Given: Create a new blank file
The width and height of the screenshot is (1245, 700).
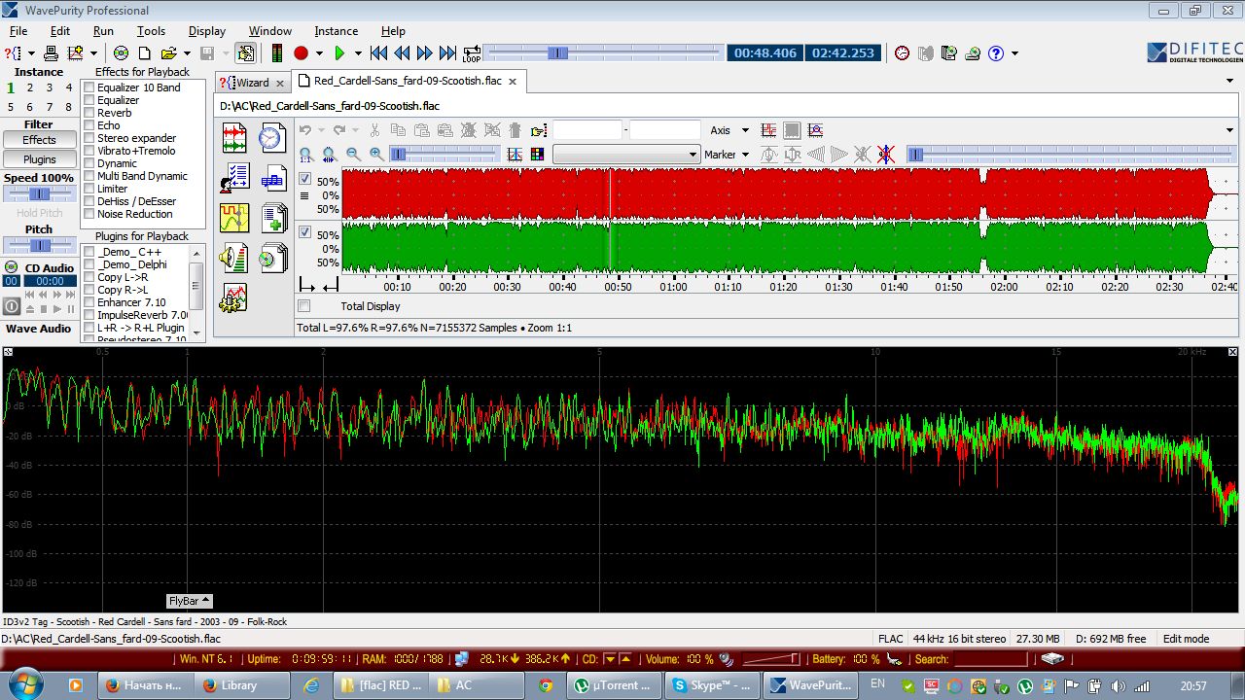Looking at the screenshot, I should pos(144,53).
